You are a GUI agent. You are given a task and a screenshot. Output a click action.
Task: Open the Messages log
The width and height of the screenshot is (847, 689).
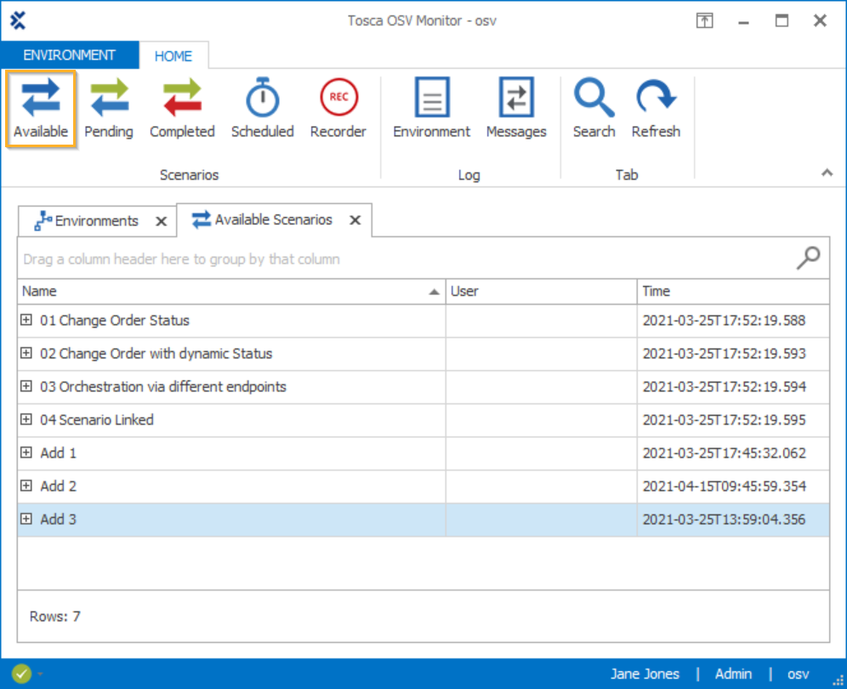516,109
